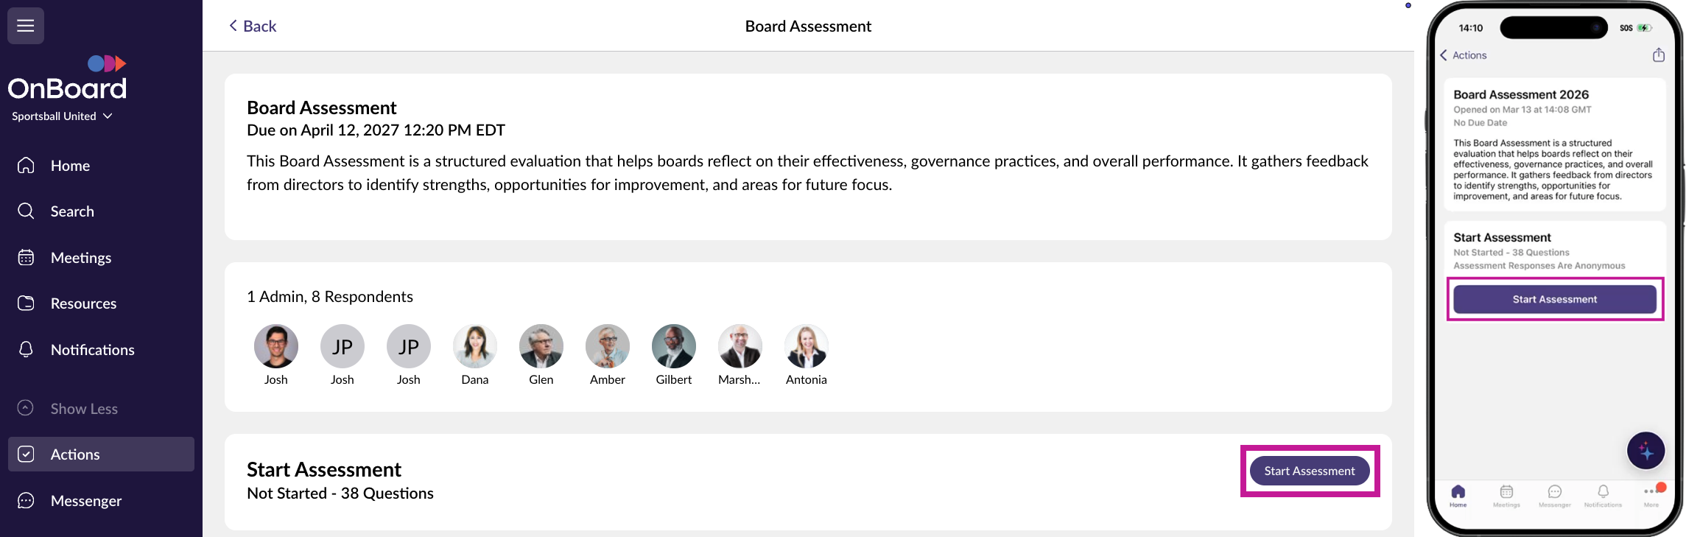Click the Home icon in sidebar
1686x537 pixels.
pos(26,166)
